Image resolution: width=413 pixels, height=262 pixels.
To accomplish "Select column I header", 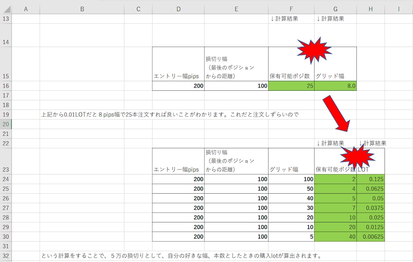I will click(399, 9).
